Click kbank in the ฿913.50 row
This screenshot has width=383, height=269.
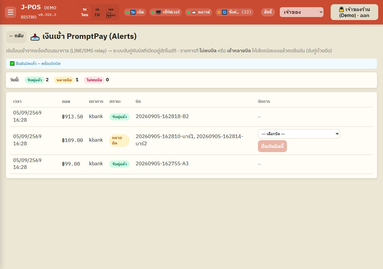96,116
